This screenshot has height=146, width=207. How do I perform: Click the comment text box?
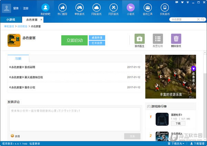(75, 119)
